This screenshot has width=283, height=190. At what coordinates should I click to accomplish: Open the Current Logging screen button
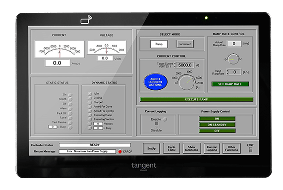pos(212,148)
